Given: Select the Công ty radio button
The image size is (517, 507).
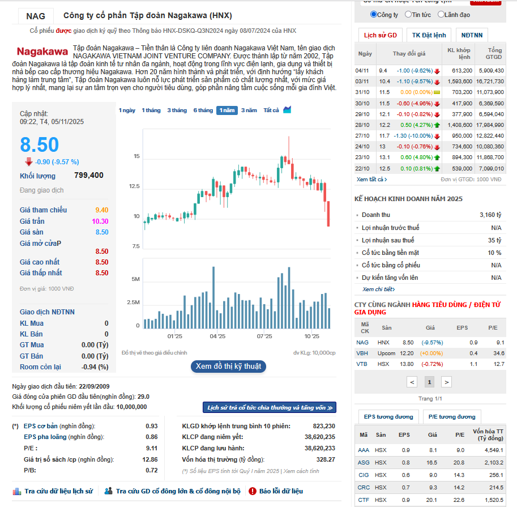Looking at the screenshot, I should pos(374,14).
